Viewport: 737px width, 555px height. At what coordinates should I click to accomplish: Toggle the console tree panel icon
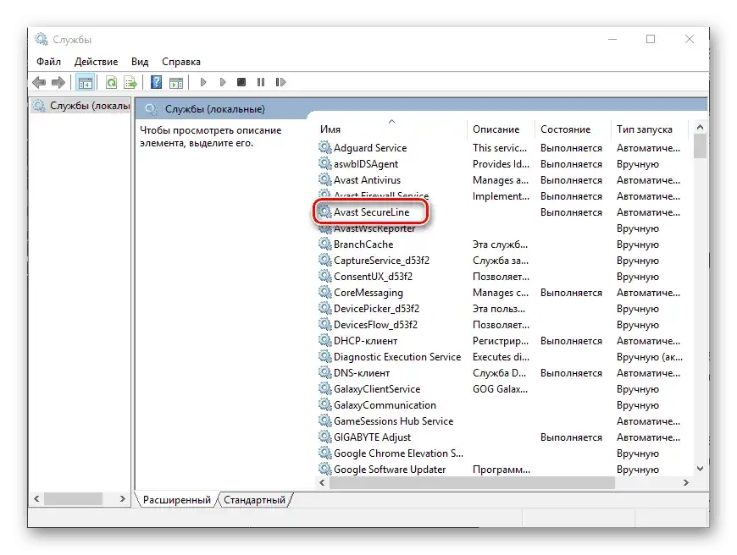pyautogui.click(x=86, y=82)
